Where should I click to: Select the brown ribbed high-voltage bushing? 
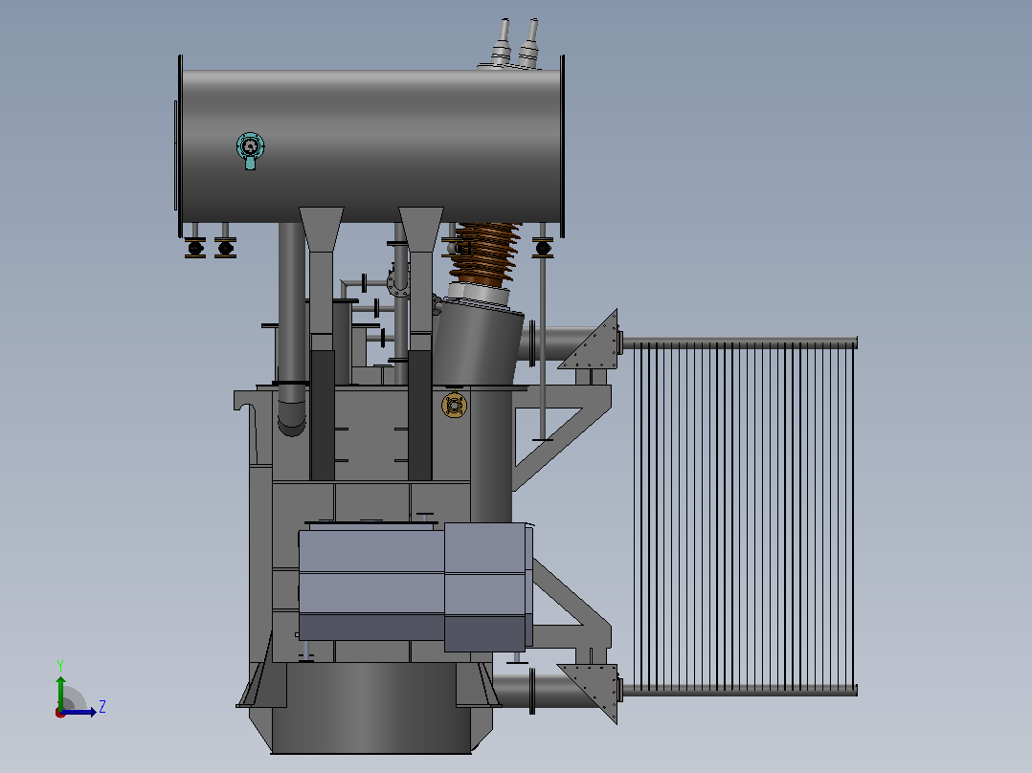485,254
